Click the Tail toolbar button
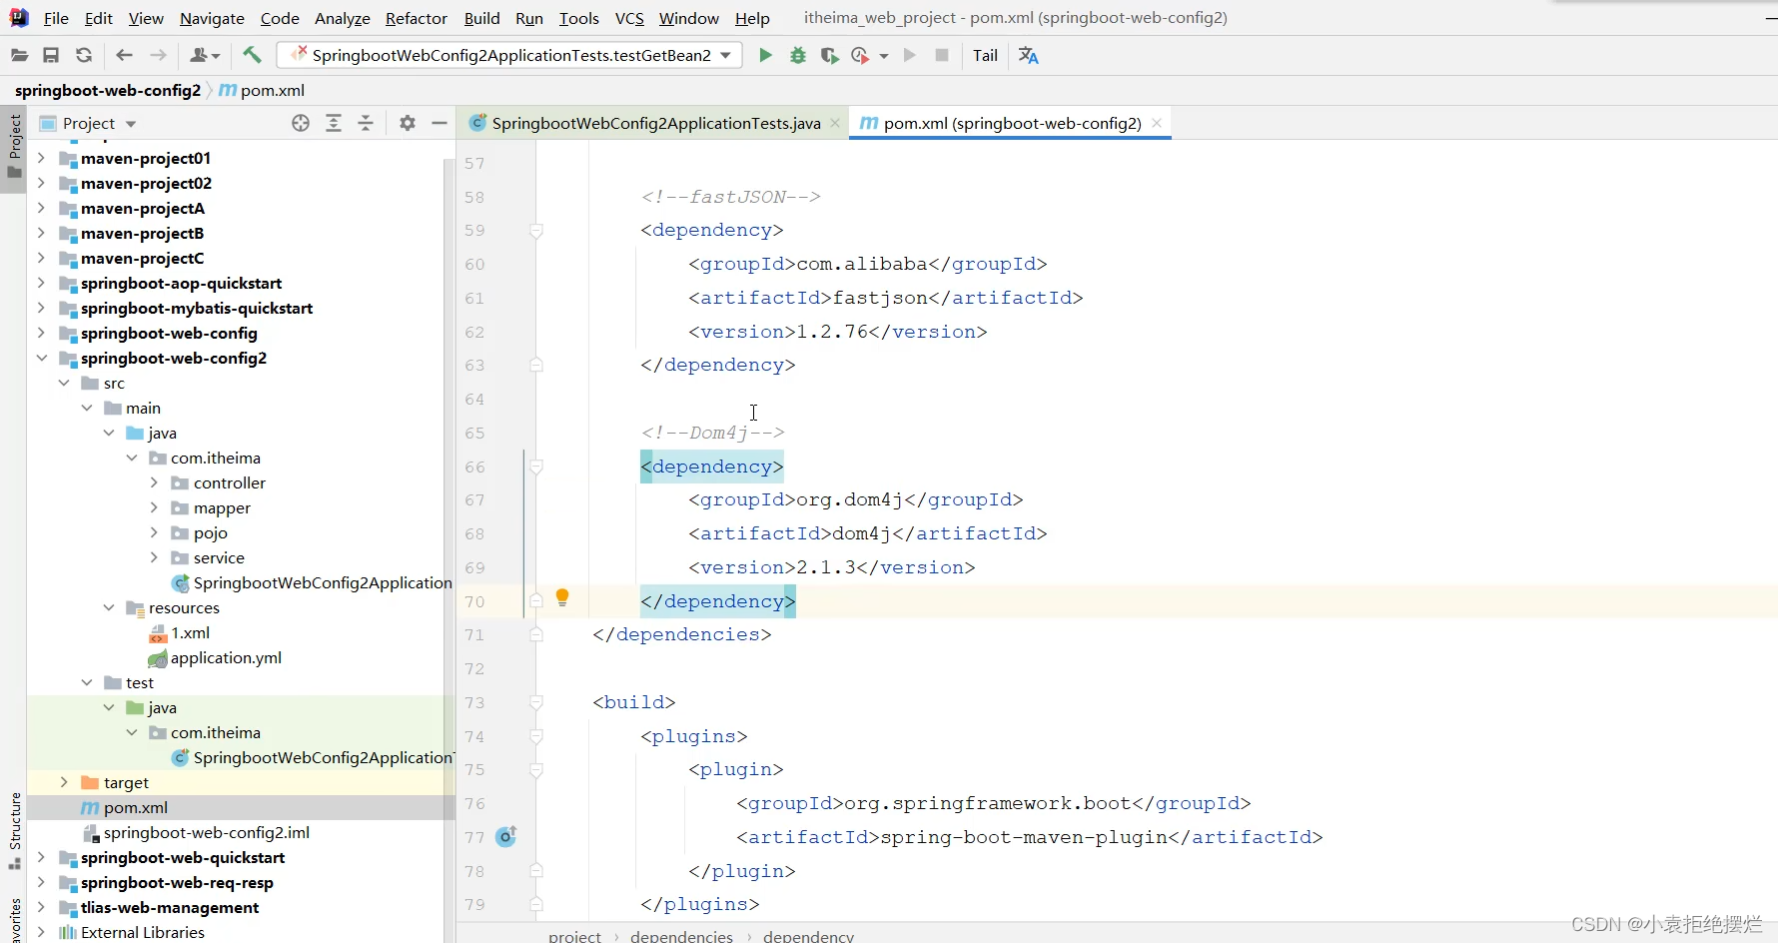 pyautogui.click(x=985, y=56)
